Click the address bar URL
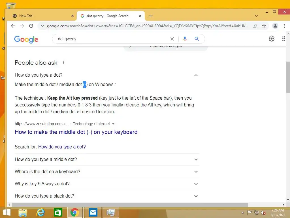The image size is (290, 218). [147, 26]
